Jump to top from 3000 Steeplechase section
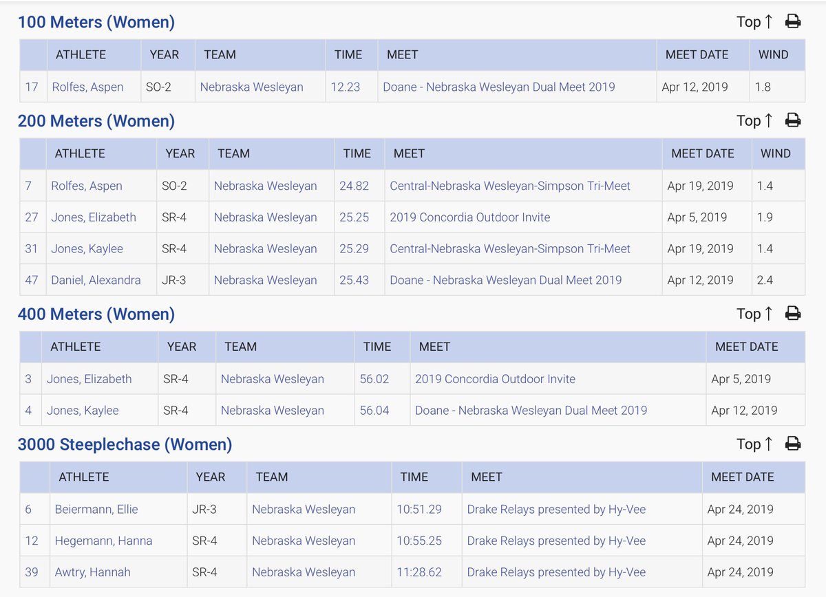The width and height of the screenshot is (826, 597). pyautogui.click(x=755, y=444)
